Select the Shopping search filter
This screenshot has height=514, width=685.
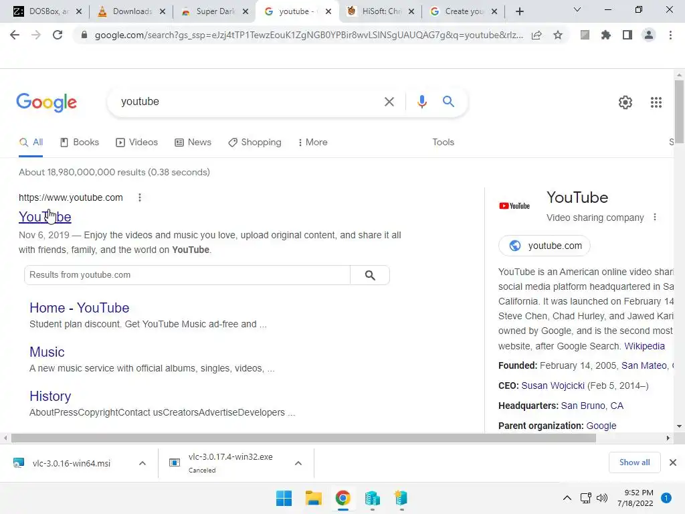[255, 143]
